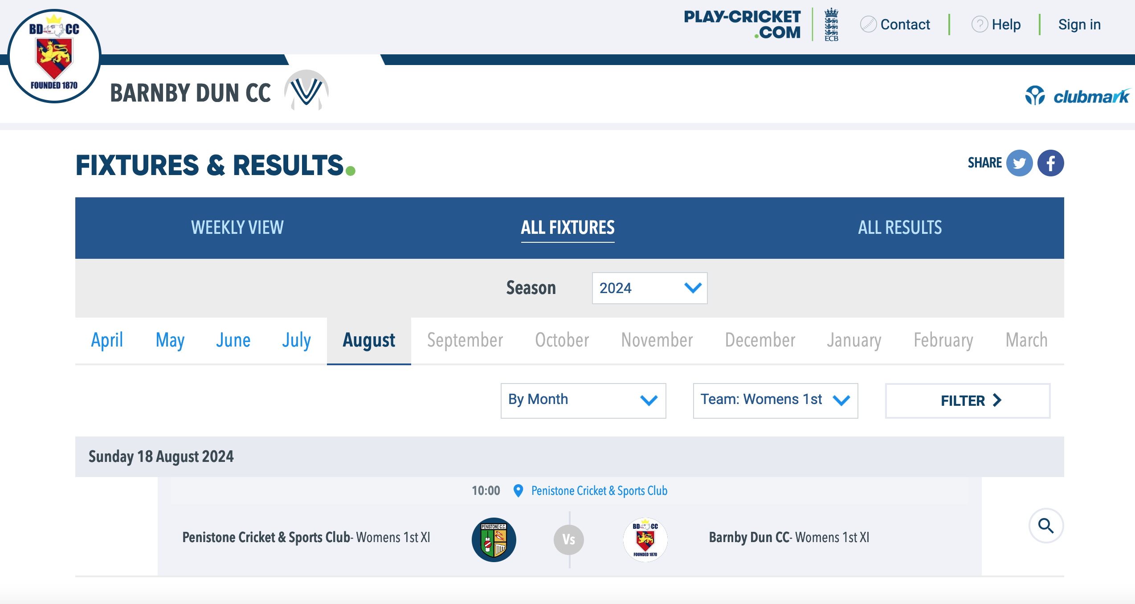
Task: Click the venue location pin icon
Action: point(518,490)
